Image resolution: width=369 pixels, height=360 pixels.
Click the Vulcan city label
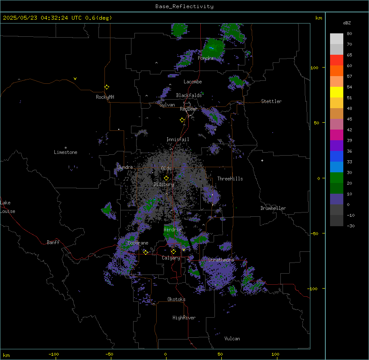click(x=232, y=339)
